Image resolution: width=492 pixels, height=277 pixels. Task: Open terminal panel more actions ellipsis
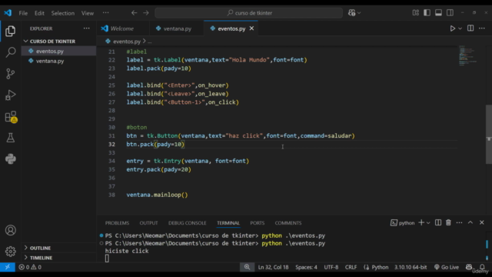pos(459,222)
